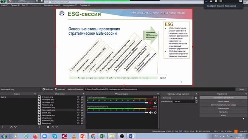This screenshot has height=139, width=248.
Task: Unmute the first playback device (red speaker)
Action: point(151,103)
